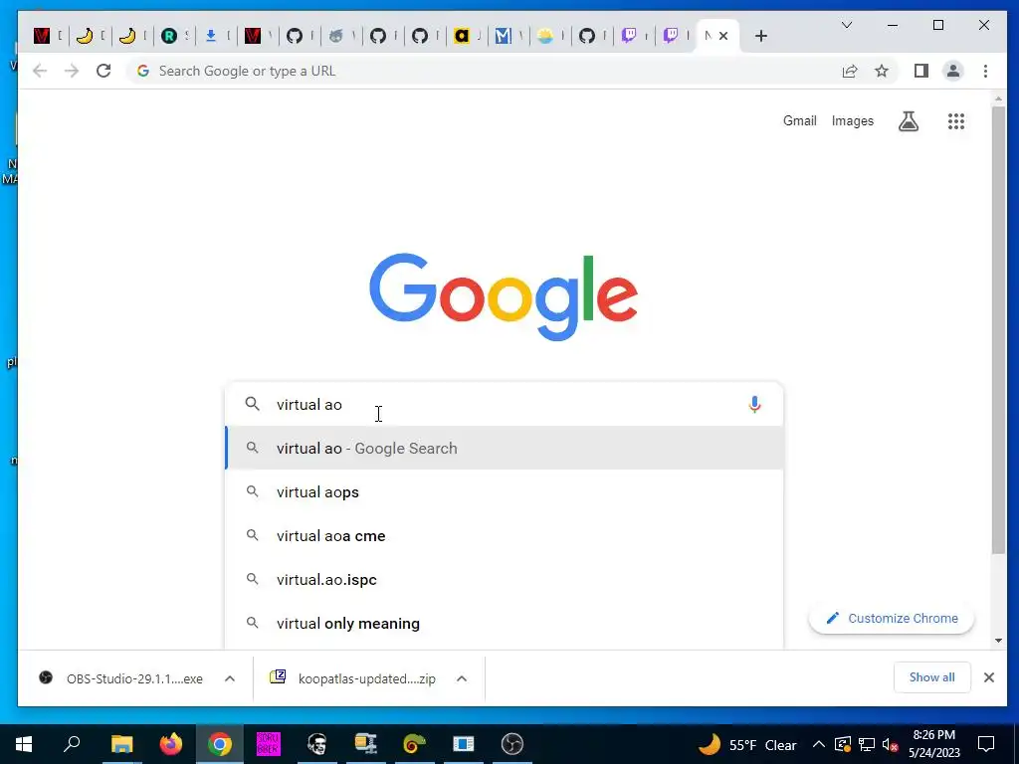Open the face portrait app on taskbar
Image resolution: width=1019 pixels, height=764 pixels.
pyautogui.click(x=317, y=744)
